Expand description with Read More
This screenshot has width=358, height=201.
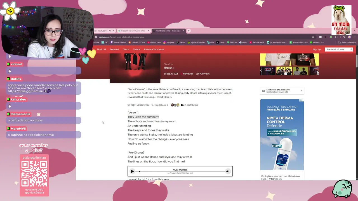[164, 97]
